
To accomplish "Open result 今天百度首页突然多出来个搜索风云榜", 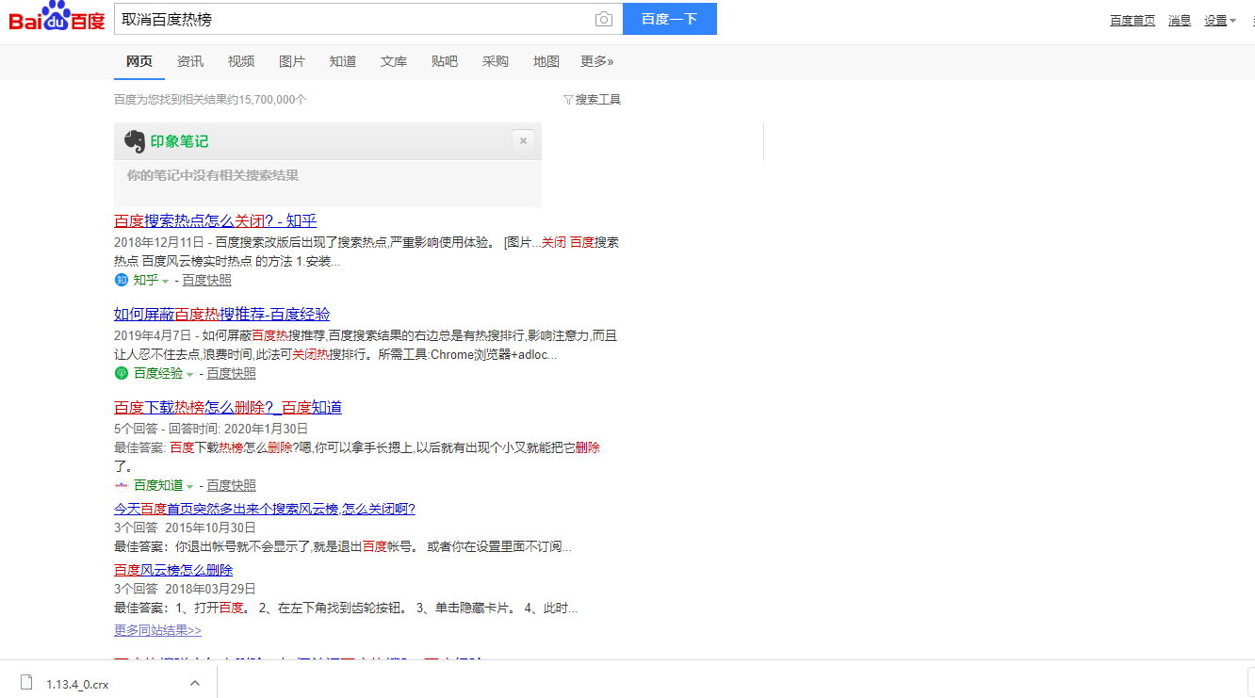I will [265, 509].
